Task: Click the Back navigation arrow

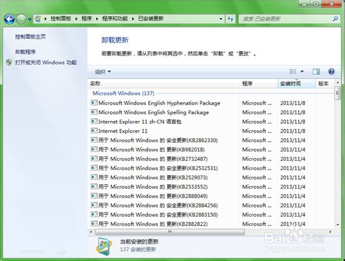Action: [9, 19]
